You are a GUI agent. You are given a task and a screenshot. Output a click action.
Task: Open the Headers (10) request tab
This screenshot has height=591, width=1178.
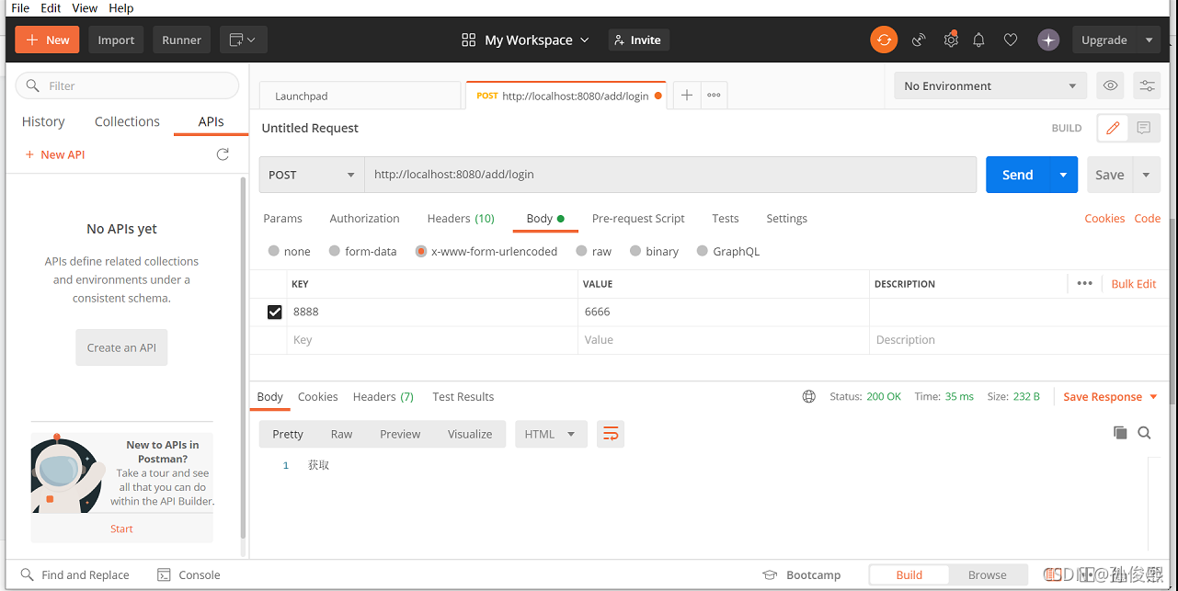[x=461, y=218]
